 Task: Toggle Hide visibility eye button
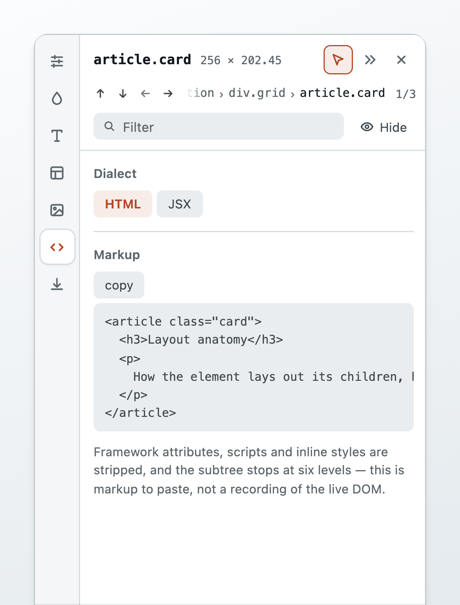[383, 127]
